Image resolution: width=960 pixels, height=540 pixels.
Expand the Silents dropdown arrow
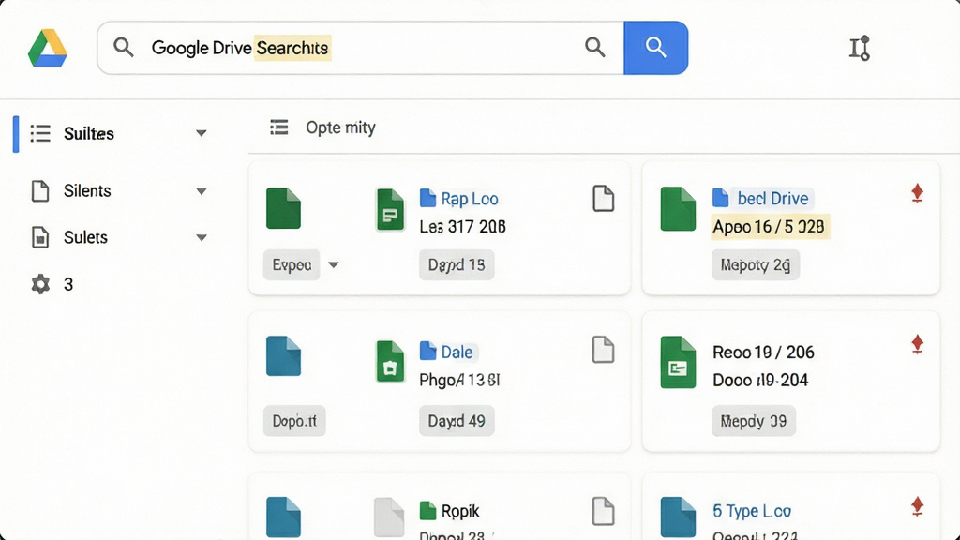click(x=201, y=191)
